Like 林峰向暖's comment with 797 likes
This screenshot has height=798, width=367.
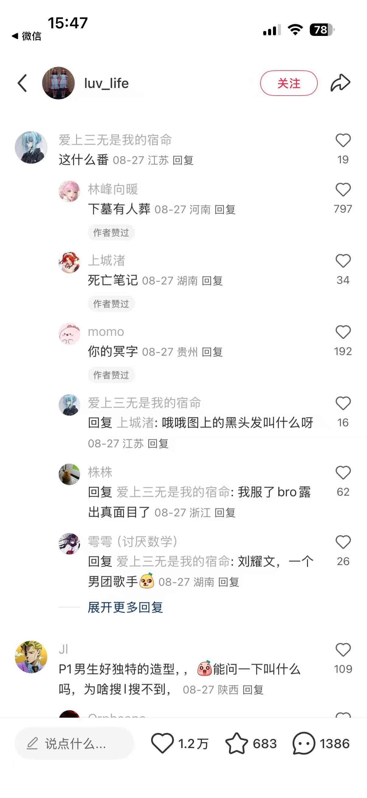[343, 190]
